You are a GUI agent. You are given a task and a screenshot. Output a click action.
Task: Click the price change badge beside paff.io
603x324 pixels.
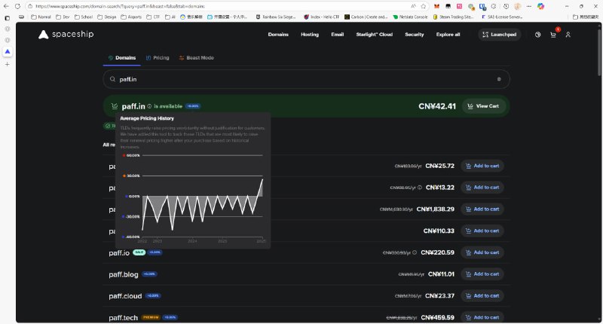pyautogui.click(x=155, y=252)
